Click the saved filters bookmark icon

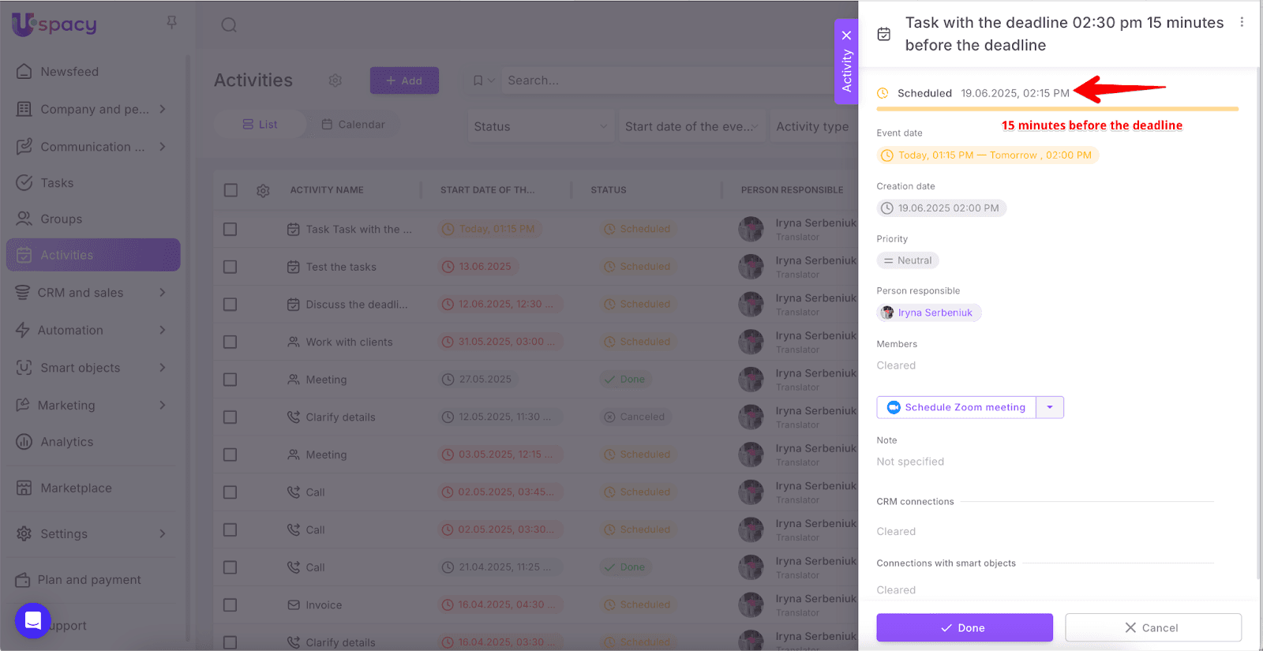(478, 80)
